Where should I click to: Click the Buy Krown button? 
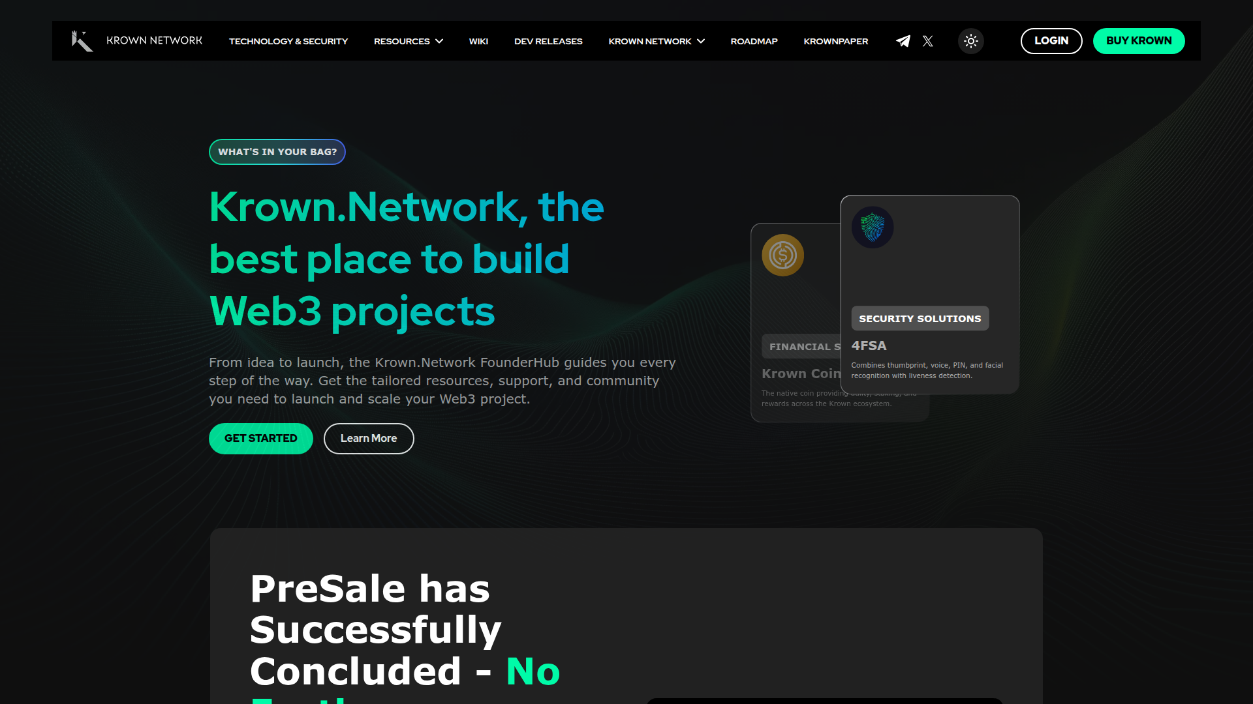tap(1139, 41)
